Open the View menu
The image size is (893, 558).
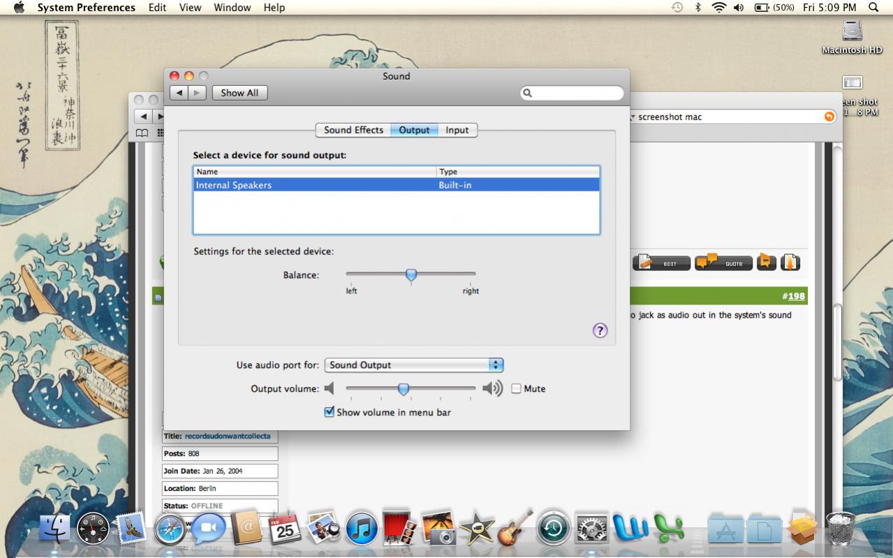[x=190, y=8]
